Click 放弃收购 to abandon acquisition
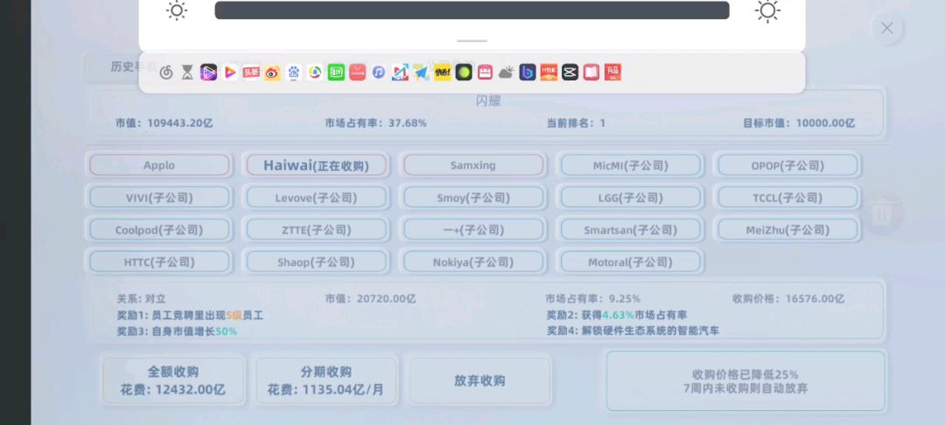The height and width of the screenshot is (425, 945). coord(479,380)
